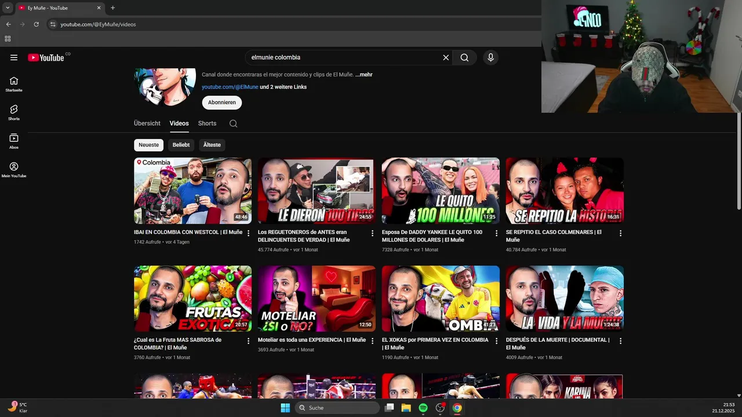Sort videos by Neueste
Image resolution: width=742 pixels, height=417 pixels.
pos(148,145)
